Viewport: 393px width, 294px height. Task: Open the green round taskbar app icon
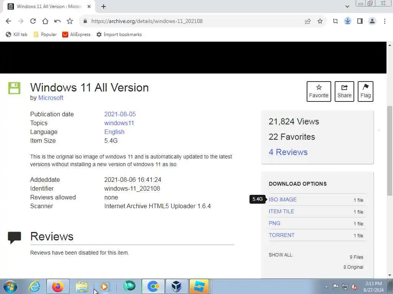129,286
